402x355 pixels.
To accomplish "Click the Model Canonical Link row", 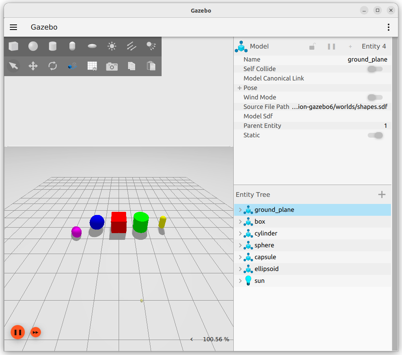I will [313, 78].
